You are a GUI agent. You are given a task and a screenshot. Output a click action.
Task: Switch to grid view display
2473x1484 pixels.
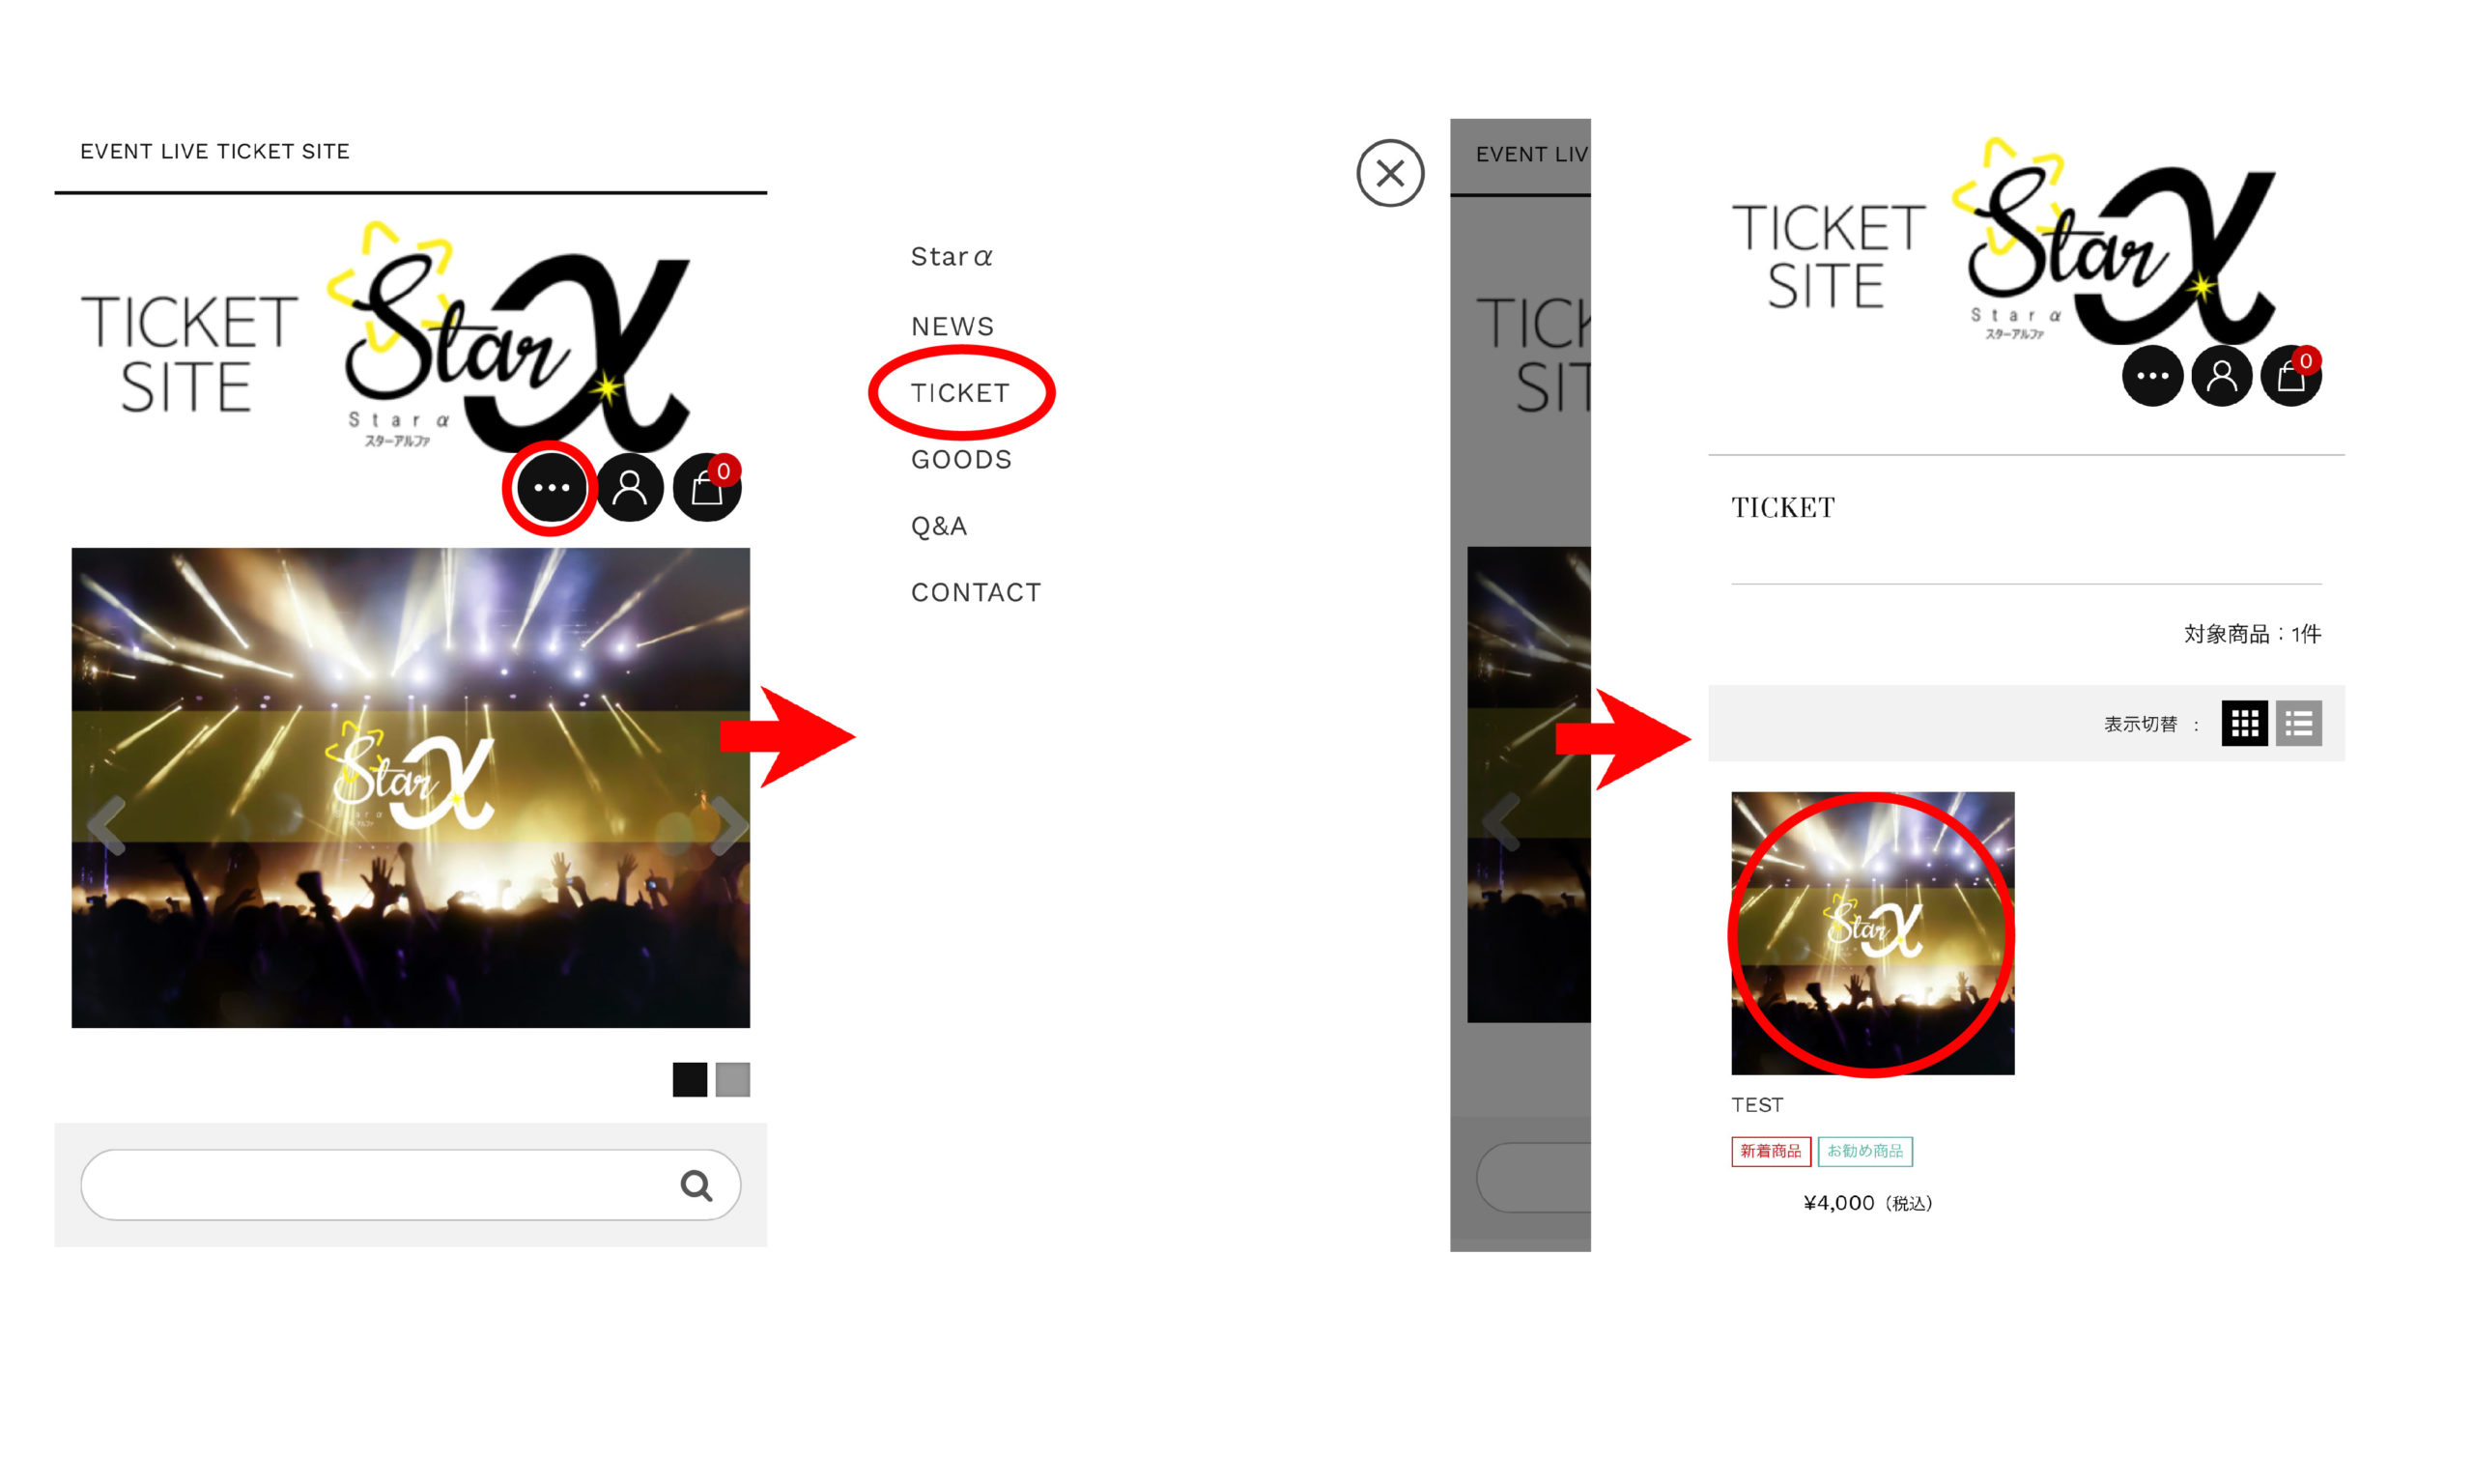click(2244, 722)
